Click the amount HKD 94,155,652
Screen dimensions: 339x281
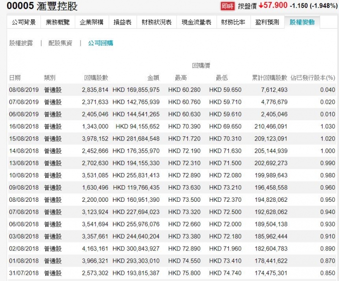click(x=137, y=126)
